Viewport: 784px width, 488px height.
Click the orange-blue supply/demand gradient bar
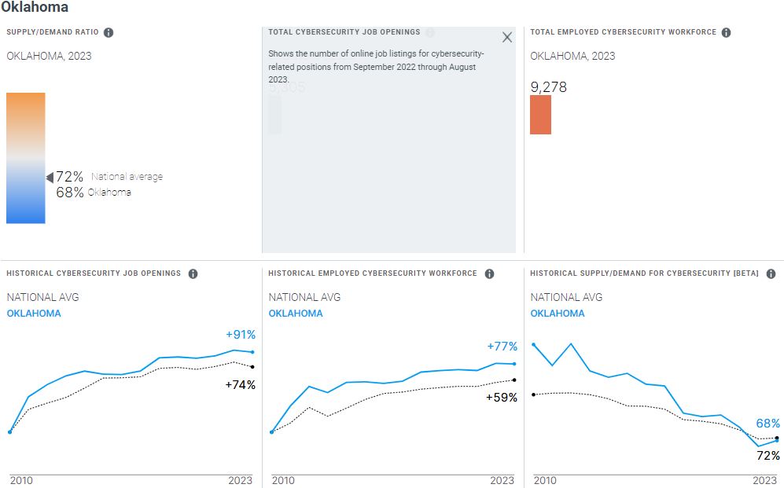click(26, 158)
